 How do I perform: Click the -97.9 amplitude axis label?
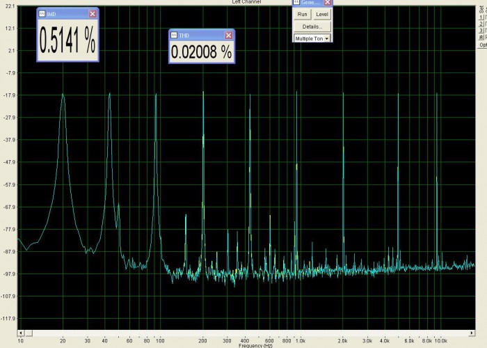pyautogui.click(x=9, y=274)
